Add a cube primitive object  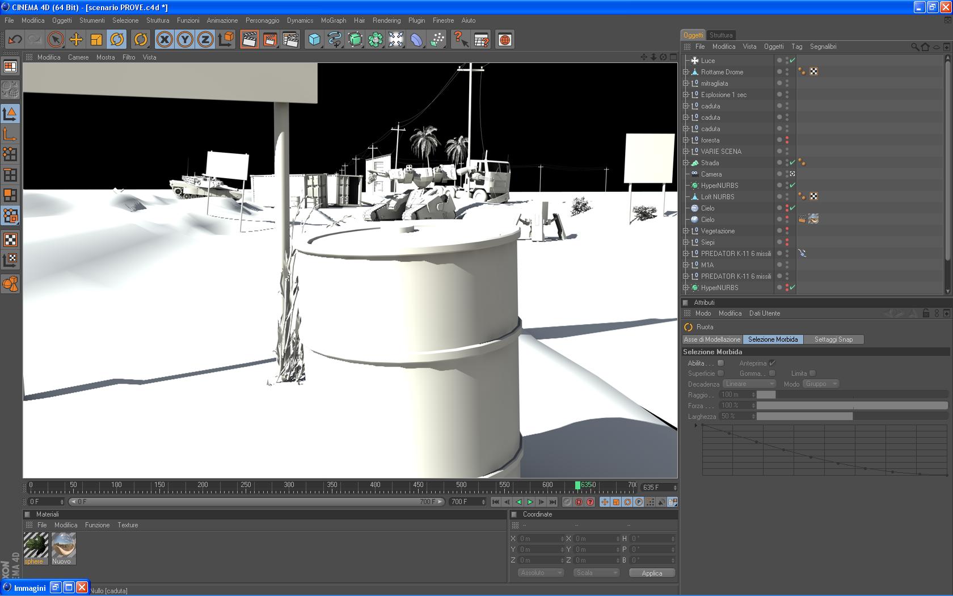point(314,40)
